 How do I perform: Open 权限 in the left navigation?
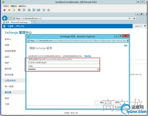pyautogui.click(x=7, y=45)
